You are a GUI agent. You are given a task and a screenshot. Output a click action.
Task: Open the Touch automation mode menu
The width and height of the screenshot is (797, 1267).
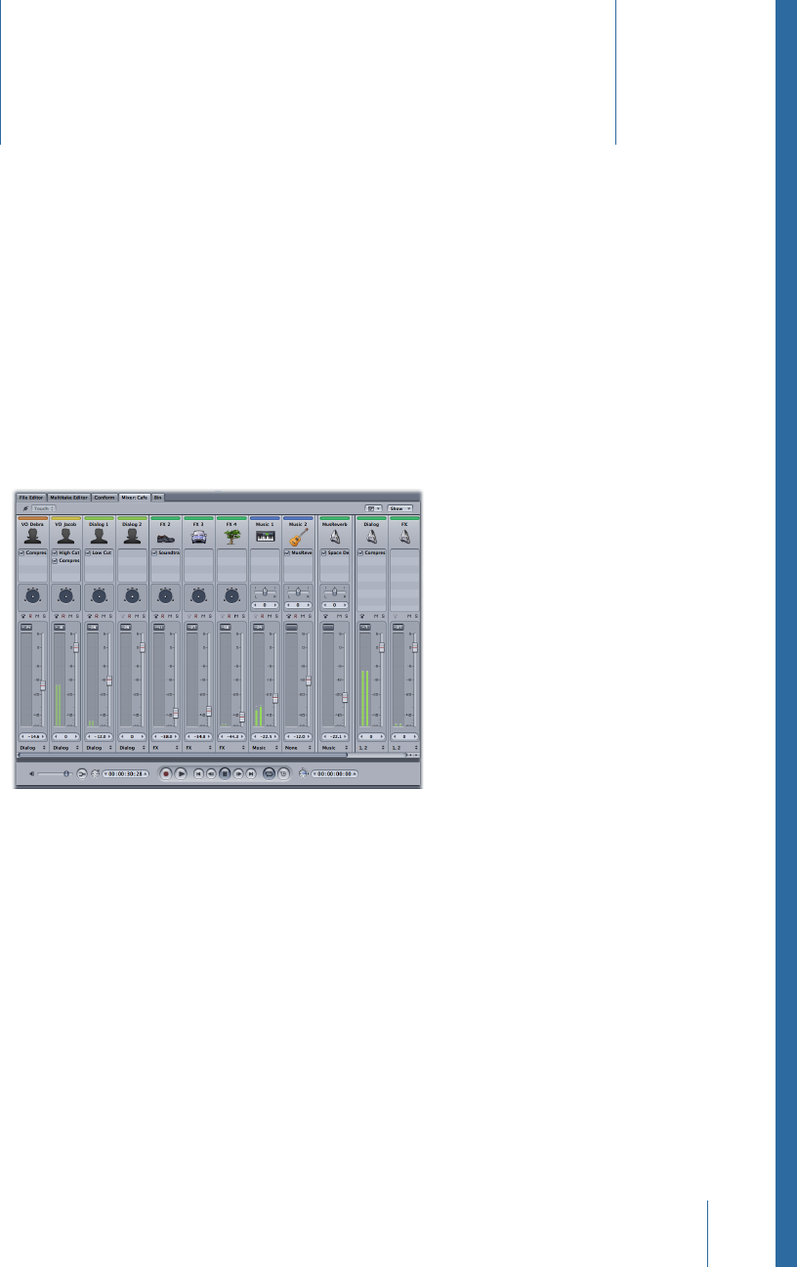tap(42, 508)
